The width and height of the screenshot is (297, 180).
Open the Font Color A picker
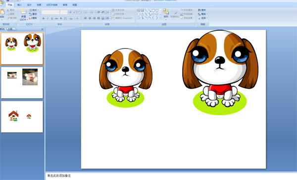pos(78,18)
